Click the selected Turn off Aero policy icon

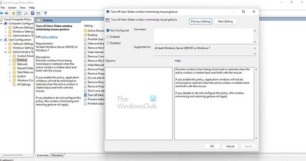coord(85,95)
